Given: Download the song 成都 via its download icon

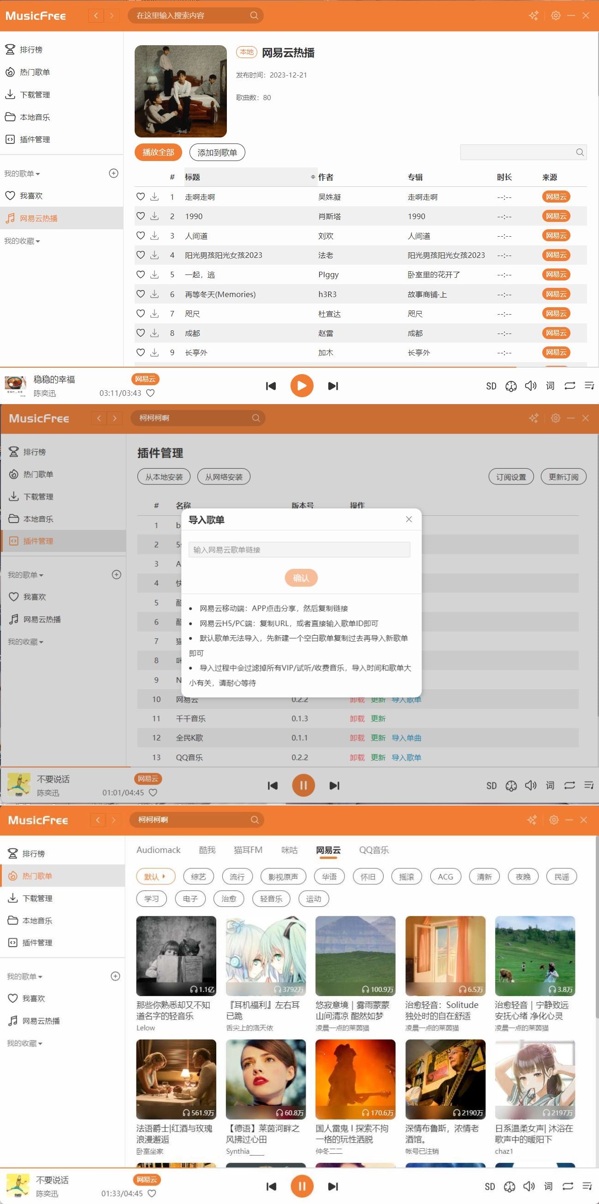Looking at the screenshot, I should pyautogui.click(x=154, y=333).
